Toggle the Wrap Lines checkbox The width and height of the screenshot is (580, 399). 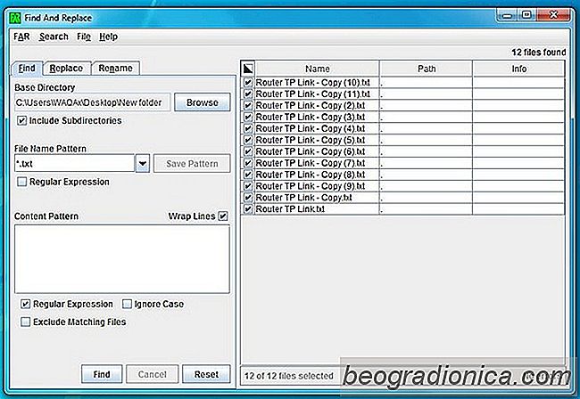pyautogui.click(x=223, y=216)
